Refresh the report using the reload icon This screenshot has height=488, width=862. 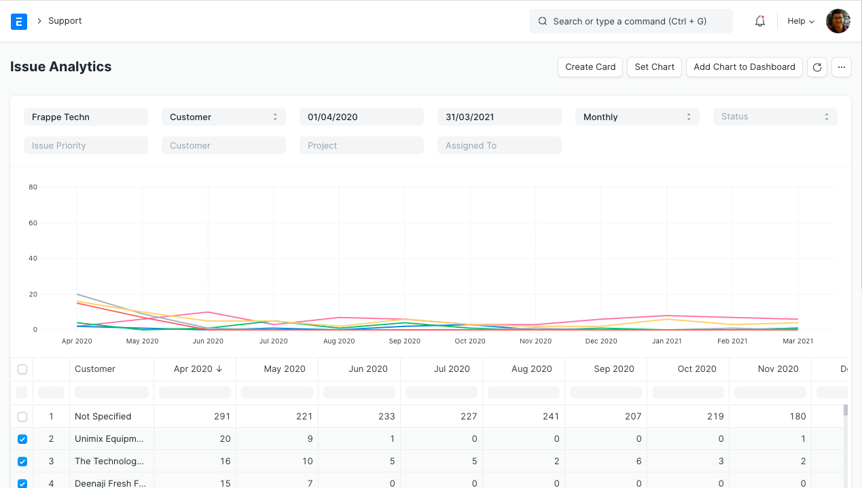(816, 67)
